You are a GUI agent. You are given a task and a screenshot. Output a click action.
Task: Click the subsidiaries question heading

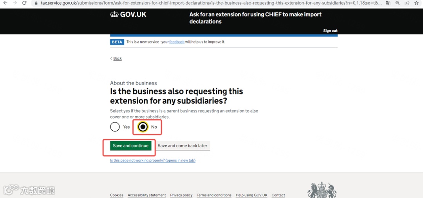click(x=176, y=96)
